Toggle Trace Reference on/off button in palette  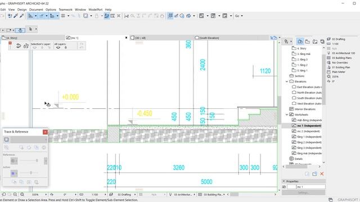coord(6,140)
